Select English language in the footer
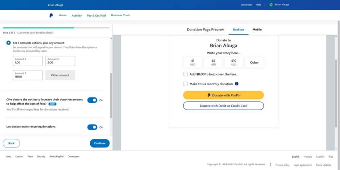Screen dimensions: 340x170 295,157
